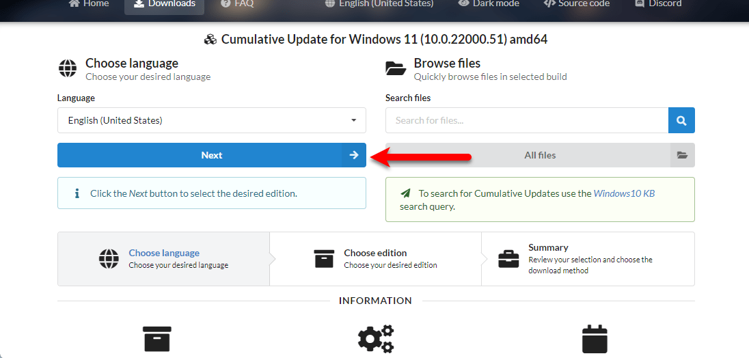749x358 pixels.
Task: Focus the Search for files field
Action: (527, 120)
